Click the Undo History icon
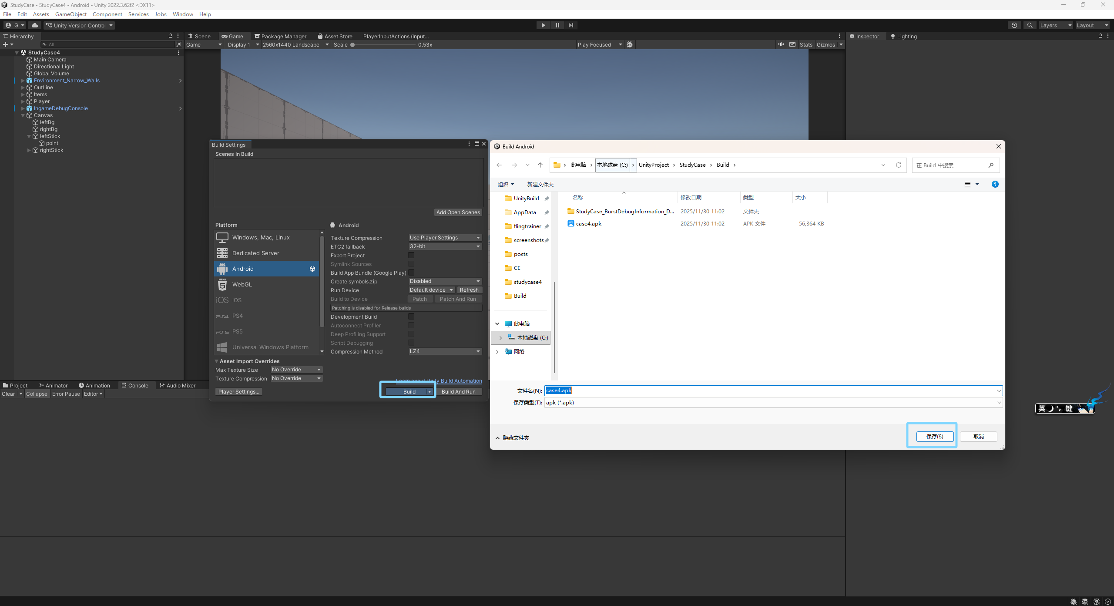Image resolution: width=1114 pixels, height=606 pixels. point(1014,25)
